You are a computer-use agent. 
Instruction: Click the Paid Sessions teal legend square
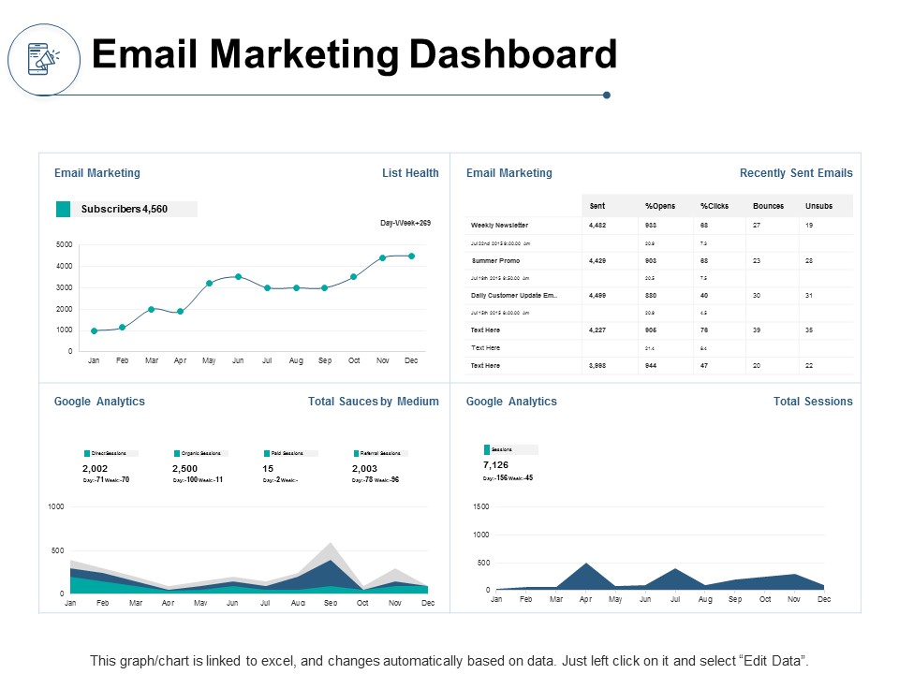(x=267, y=453)
